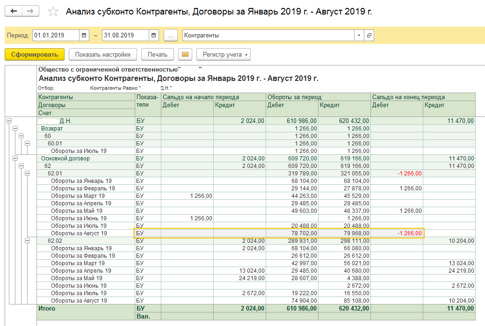The height and width of the screenshot is (326, 485).
Task: Add report to favorites with the star
Action: pyautogui.click(x=53, y=12)
